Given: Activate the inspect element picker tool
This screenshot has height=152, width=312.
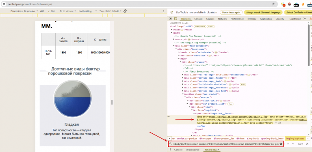Looking at the screenshot, I should click(170, 19).
